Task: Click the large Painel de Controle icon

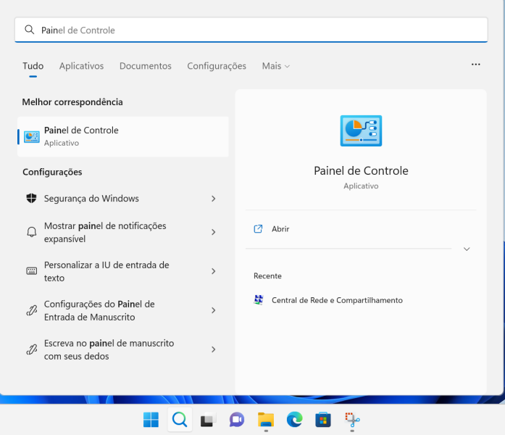Action: (361, 131)
